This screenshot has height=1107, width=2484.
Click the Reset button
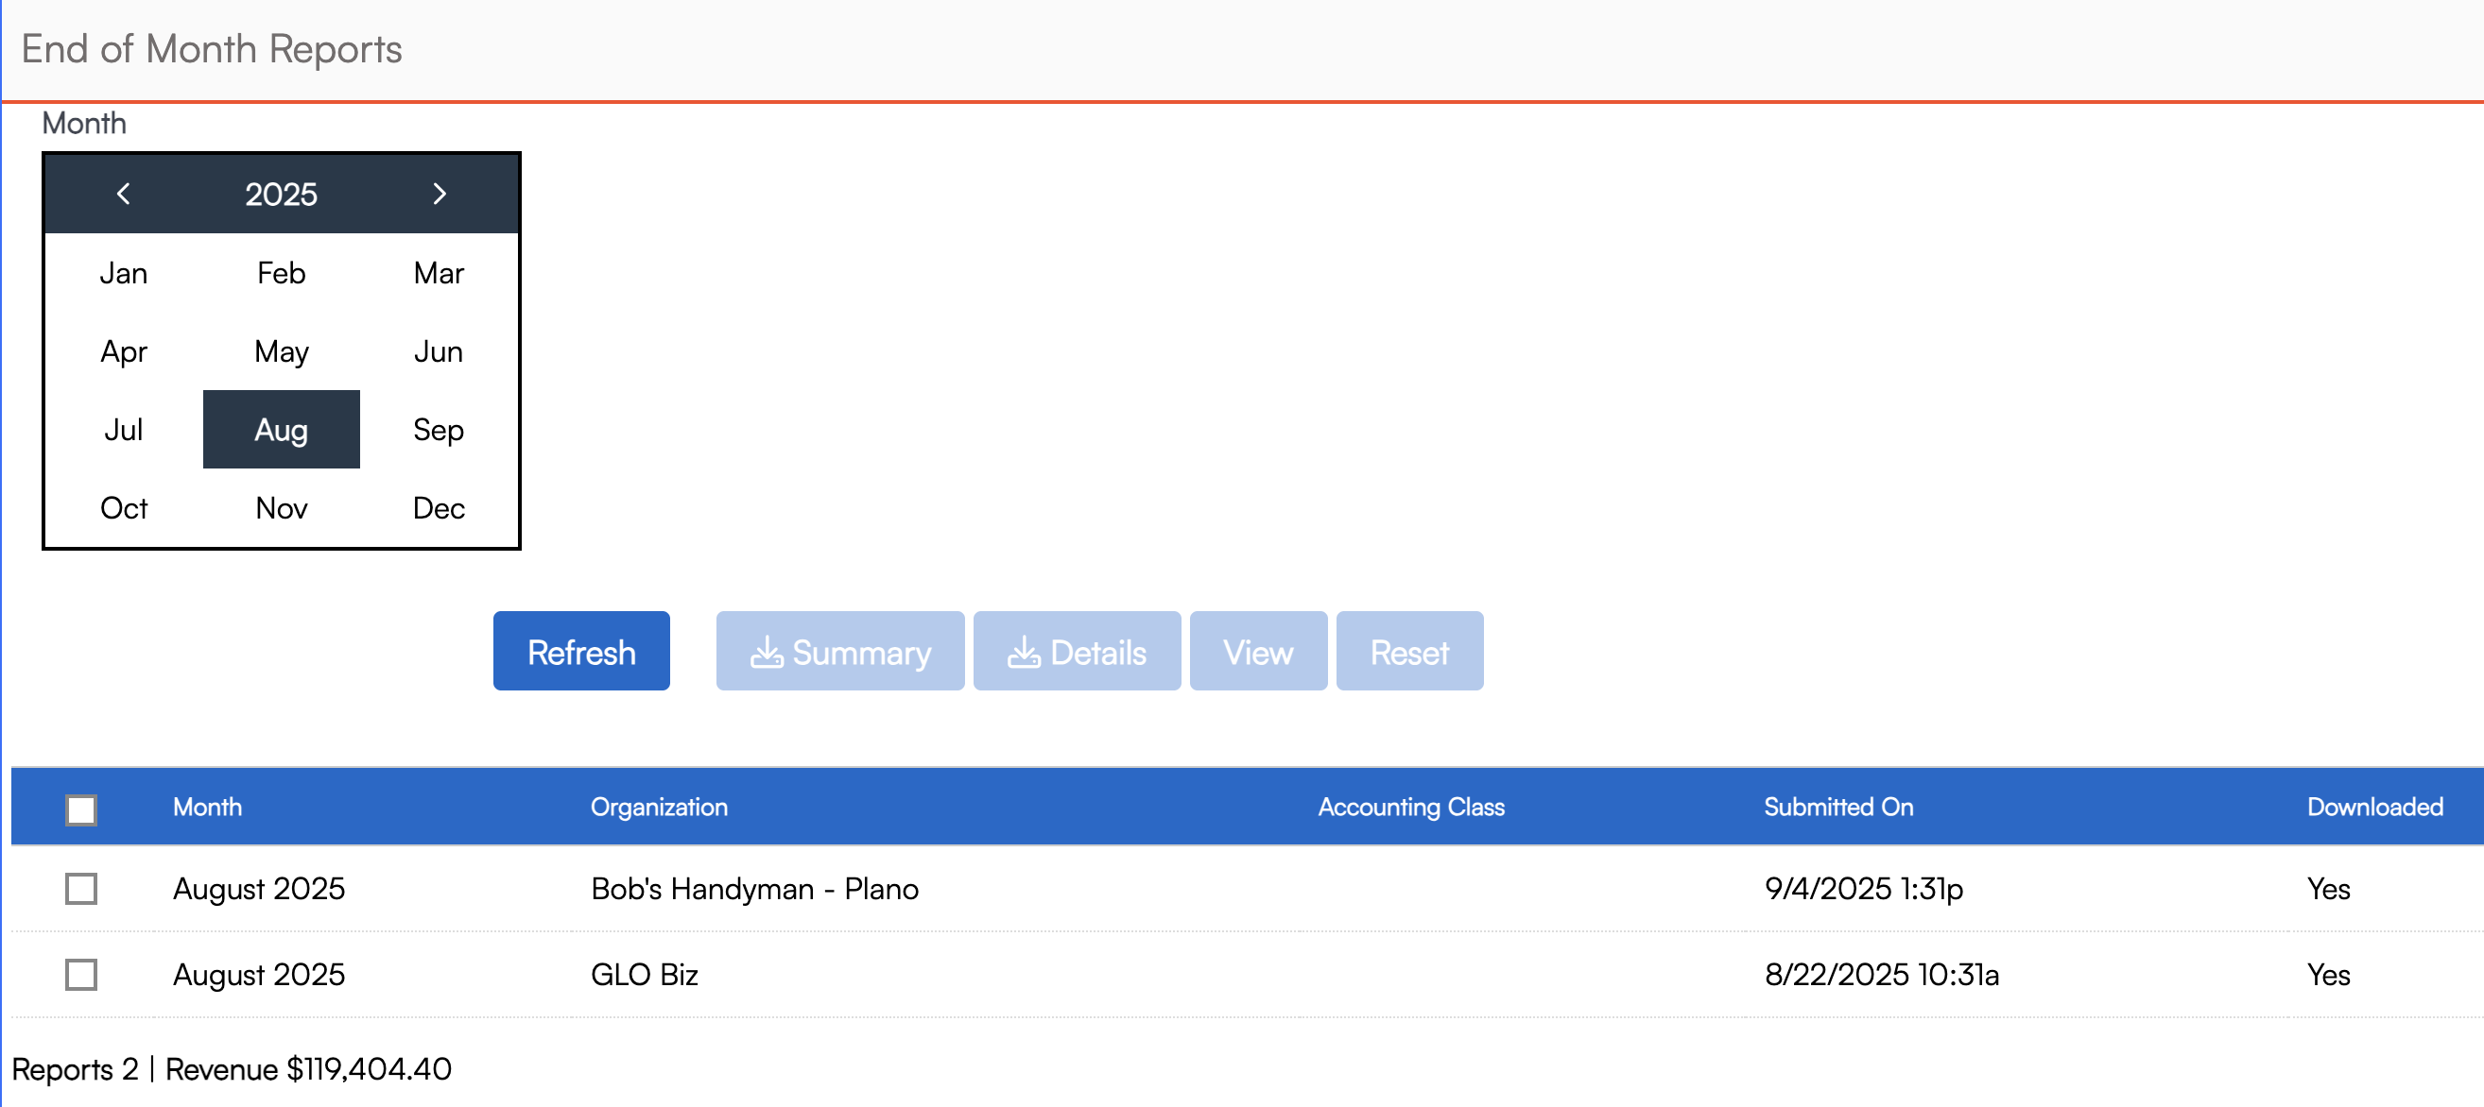click(1408, 653)
